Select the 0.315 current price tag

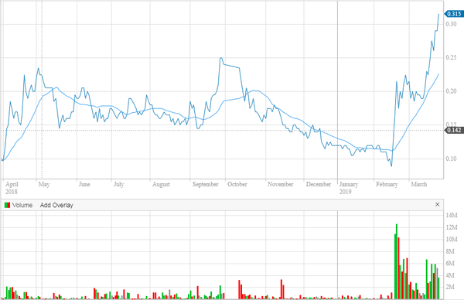click(454, 14)
